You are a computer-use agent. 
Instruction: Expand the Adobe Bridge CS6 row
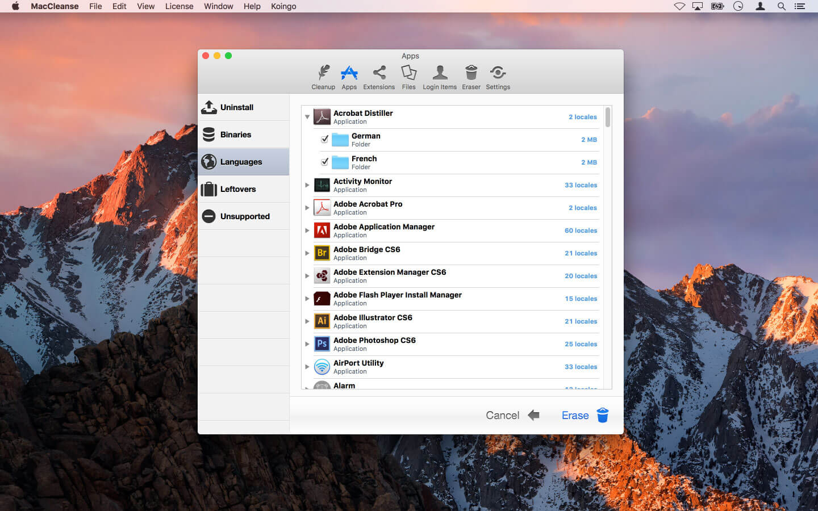[307, 253]
